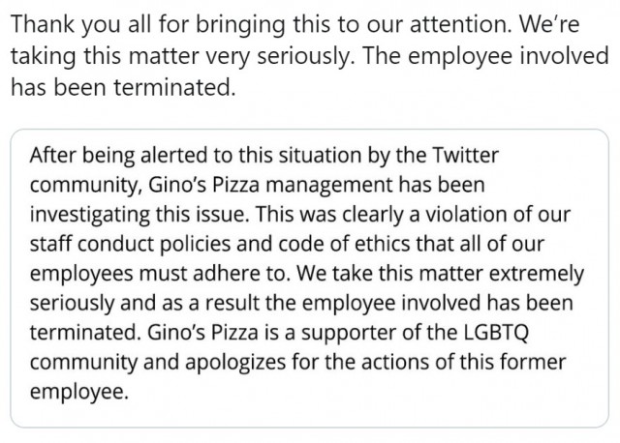Click the line beginning "seriously and as a result"

tap(301, 303)
